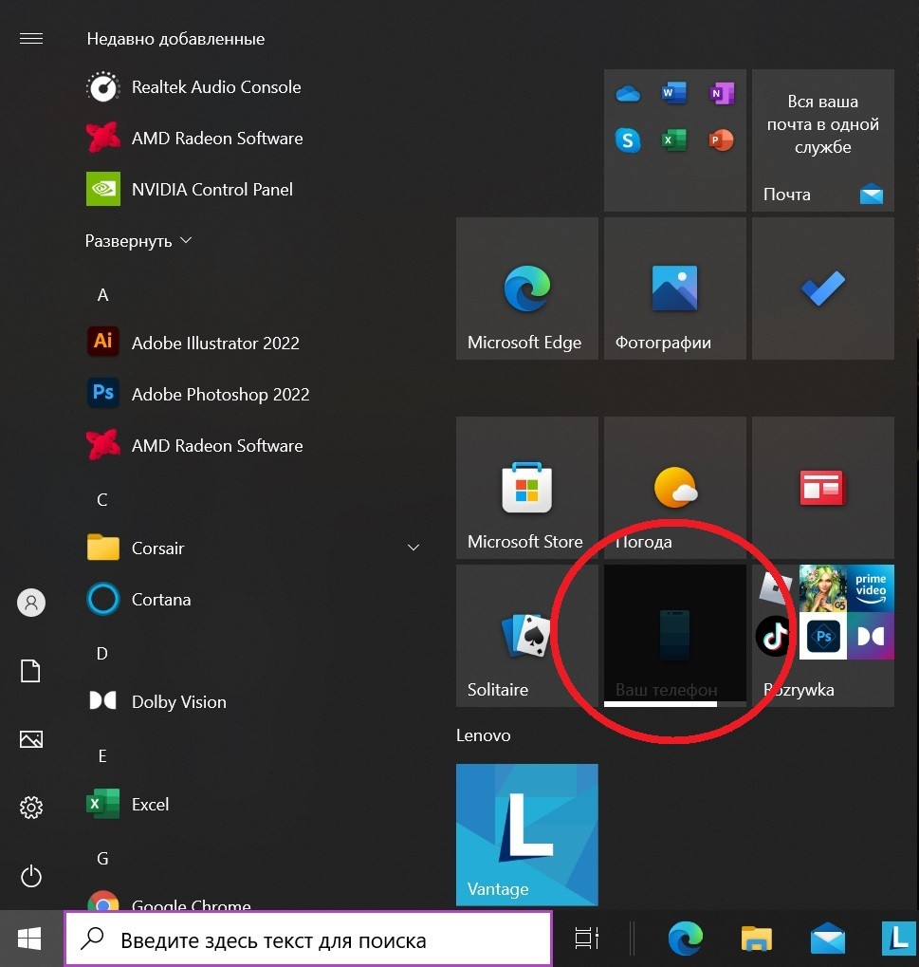The image size is (919, 967).
Task: Open the Corsair folder entry
Action: pyautogui.click(x=136, y=548)
